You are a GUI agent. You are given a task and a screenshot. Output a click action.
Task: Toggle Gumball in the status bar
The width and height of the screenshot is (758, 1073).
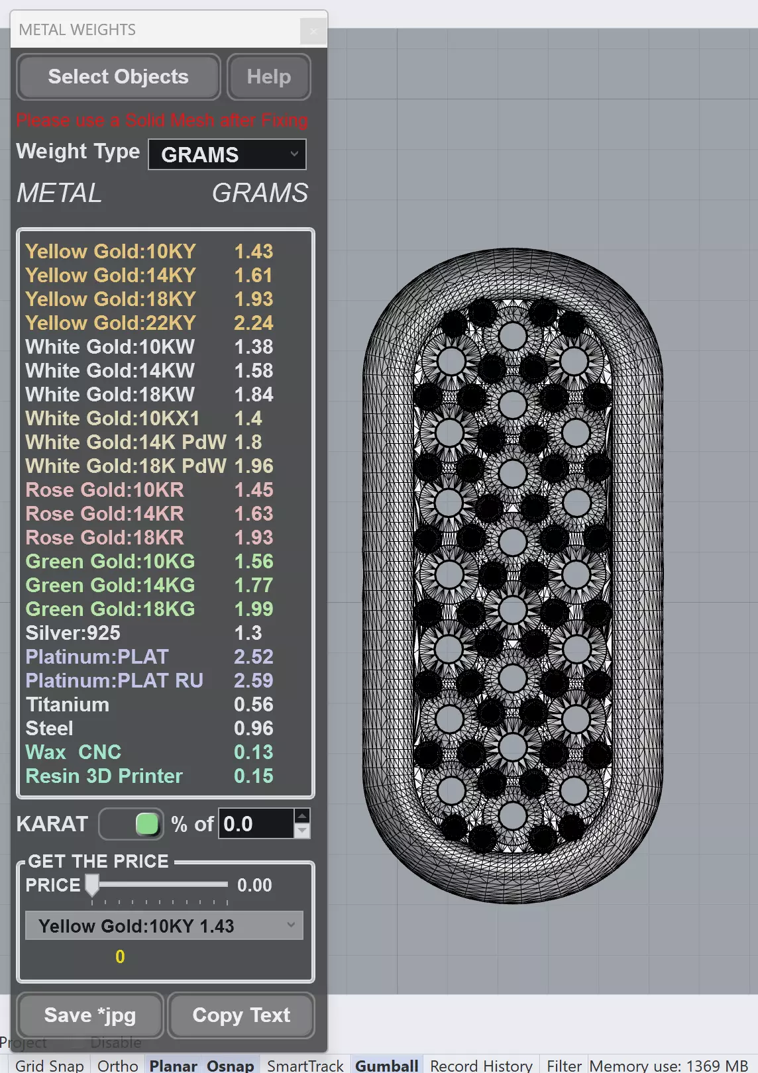pos(387,1065)
